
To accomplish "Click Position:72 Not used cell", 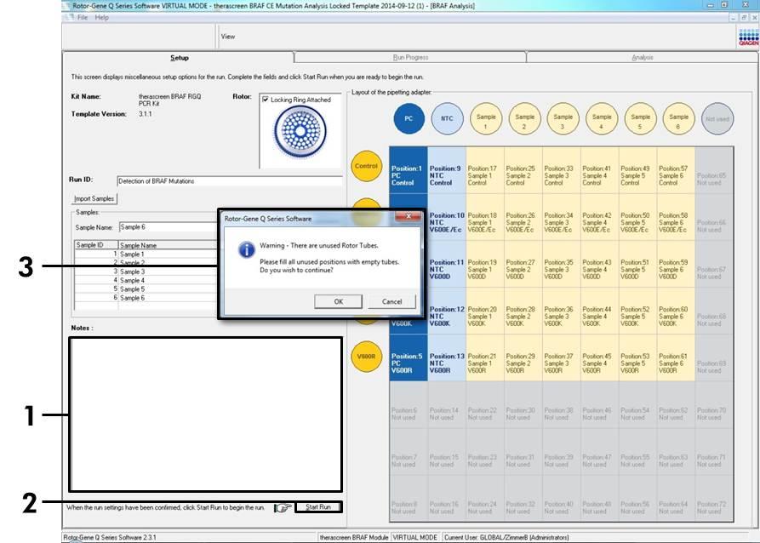I will point(714,499).
